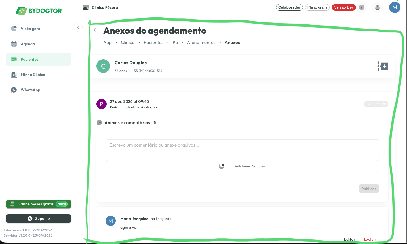Click the date 27 abr. 2026 at 09:45
Image resolution: width=407 pixels, height=244 pixels.
tap(129, 101)
